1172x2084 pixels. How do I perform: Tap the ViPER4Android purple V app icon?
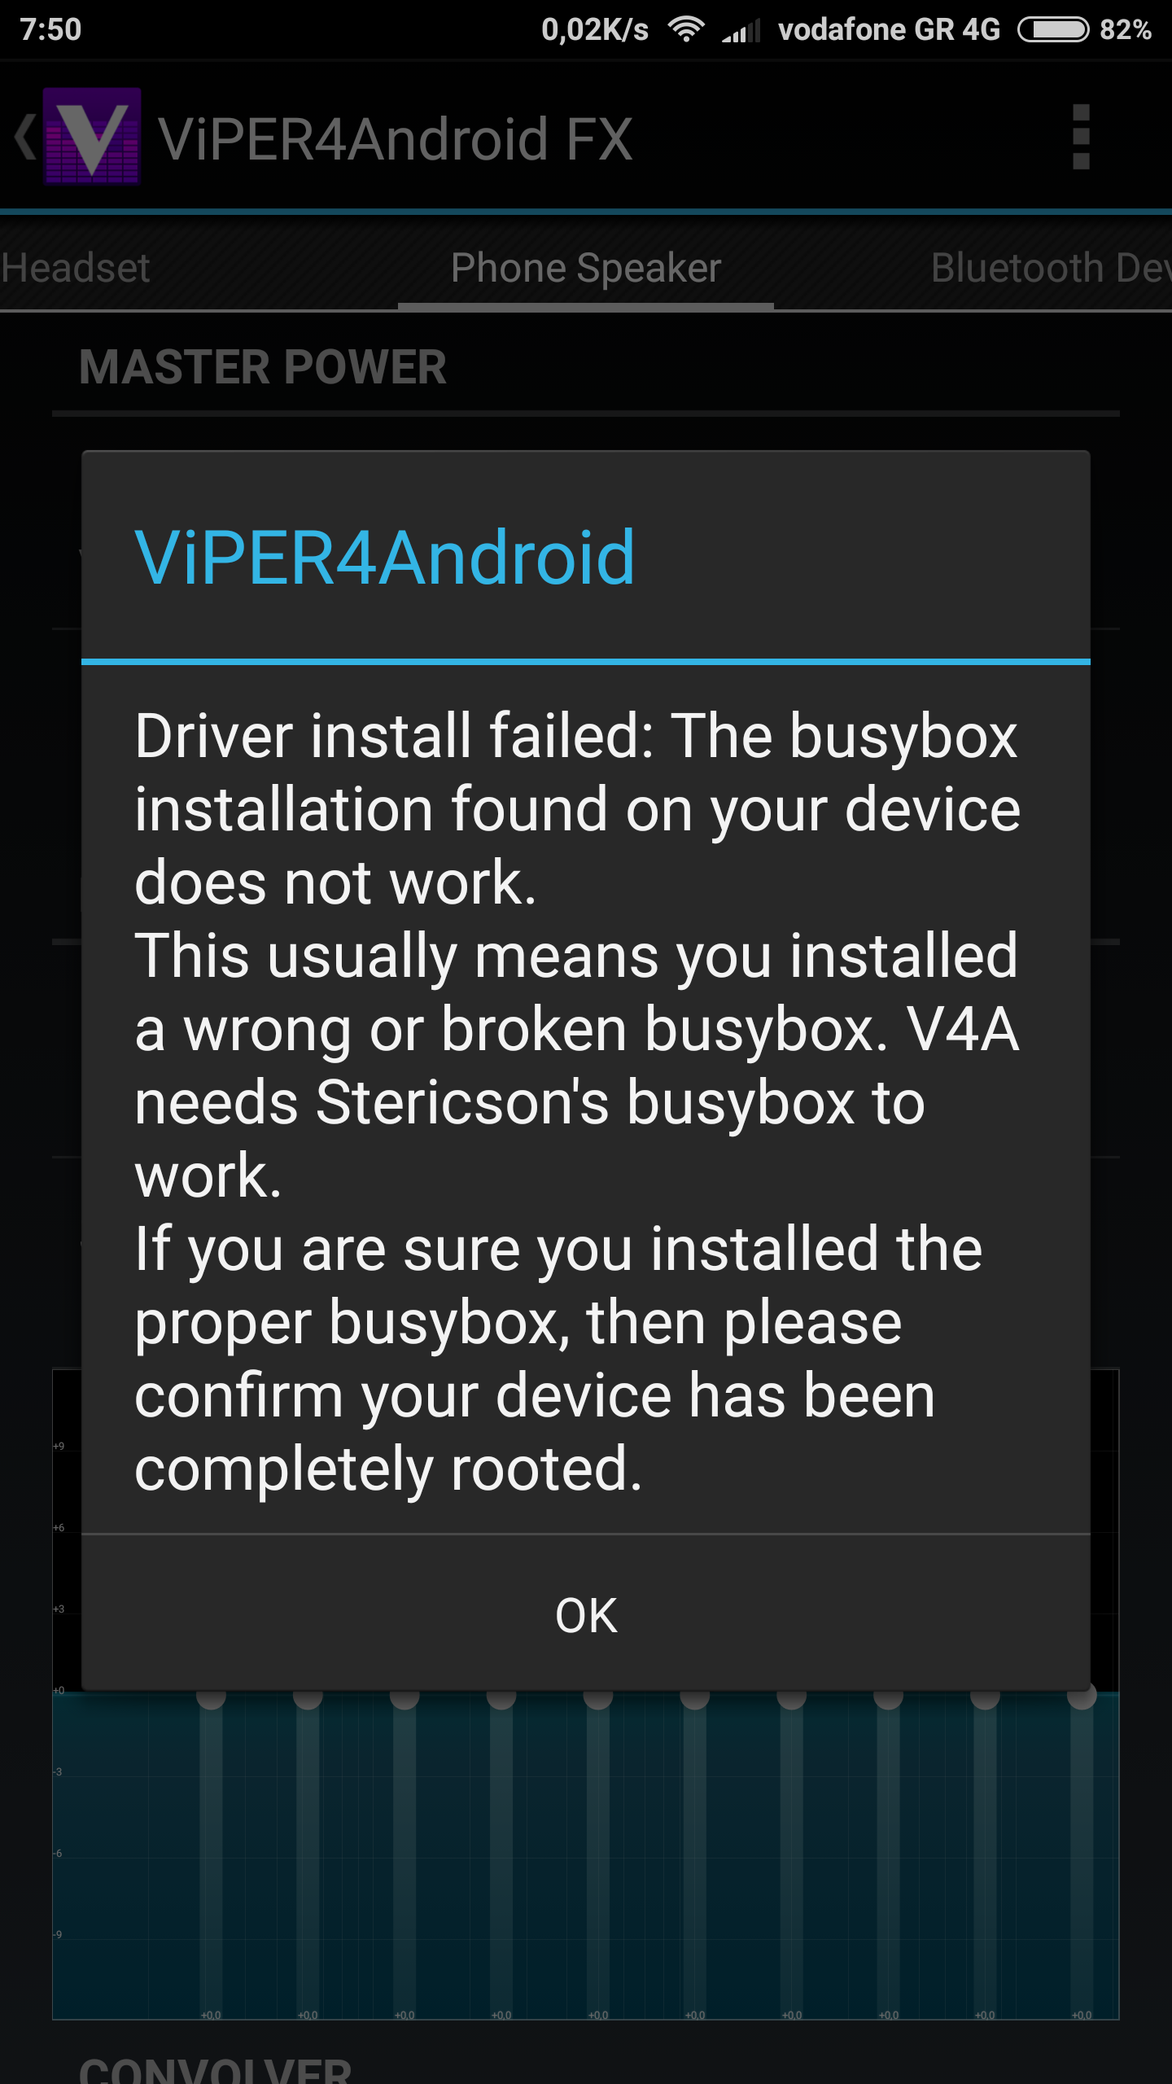coord(92,137)
